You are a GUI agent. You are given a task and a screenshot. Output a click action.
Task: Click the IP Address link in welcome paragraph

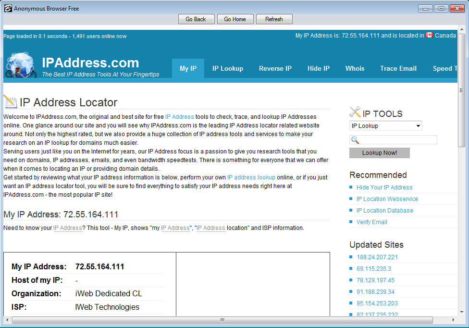tap(179, 117)
